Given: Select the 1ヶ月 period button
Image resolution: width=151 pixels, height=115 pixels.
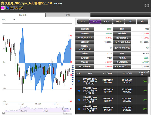Looking at the screenshot, I should [83, 22].
